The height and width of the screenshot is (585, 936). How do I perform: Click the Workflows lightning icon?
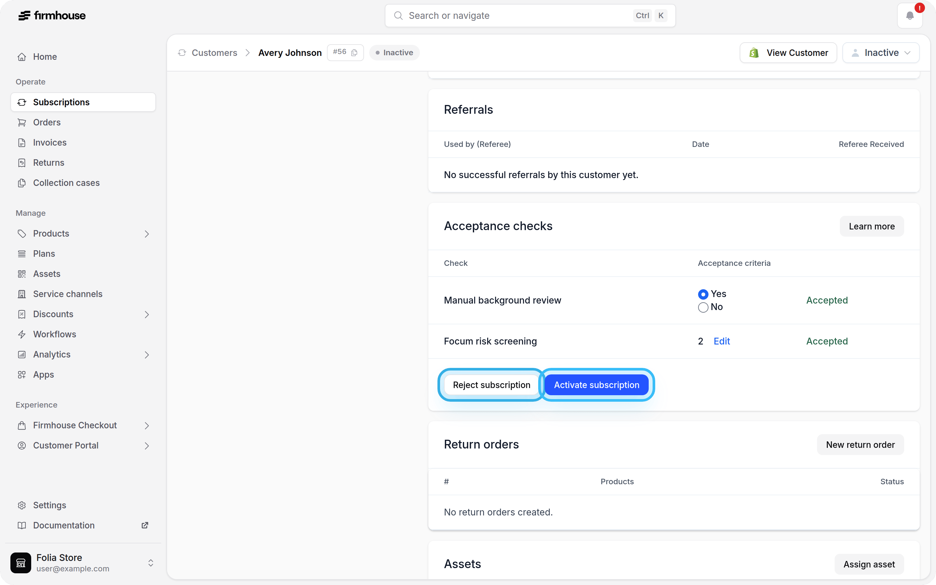22,334
